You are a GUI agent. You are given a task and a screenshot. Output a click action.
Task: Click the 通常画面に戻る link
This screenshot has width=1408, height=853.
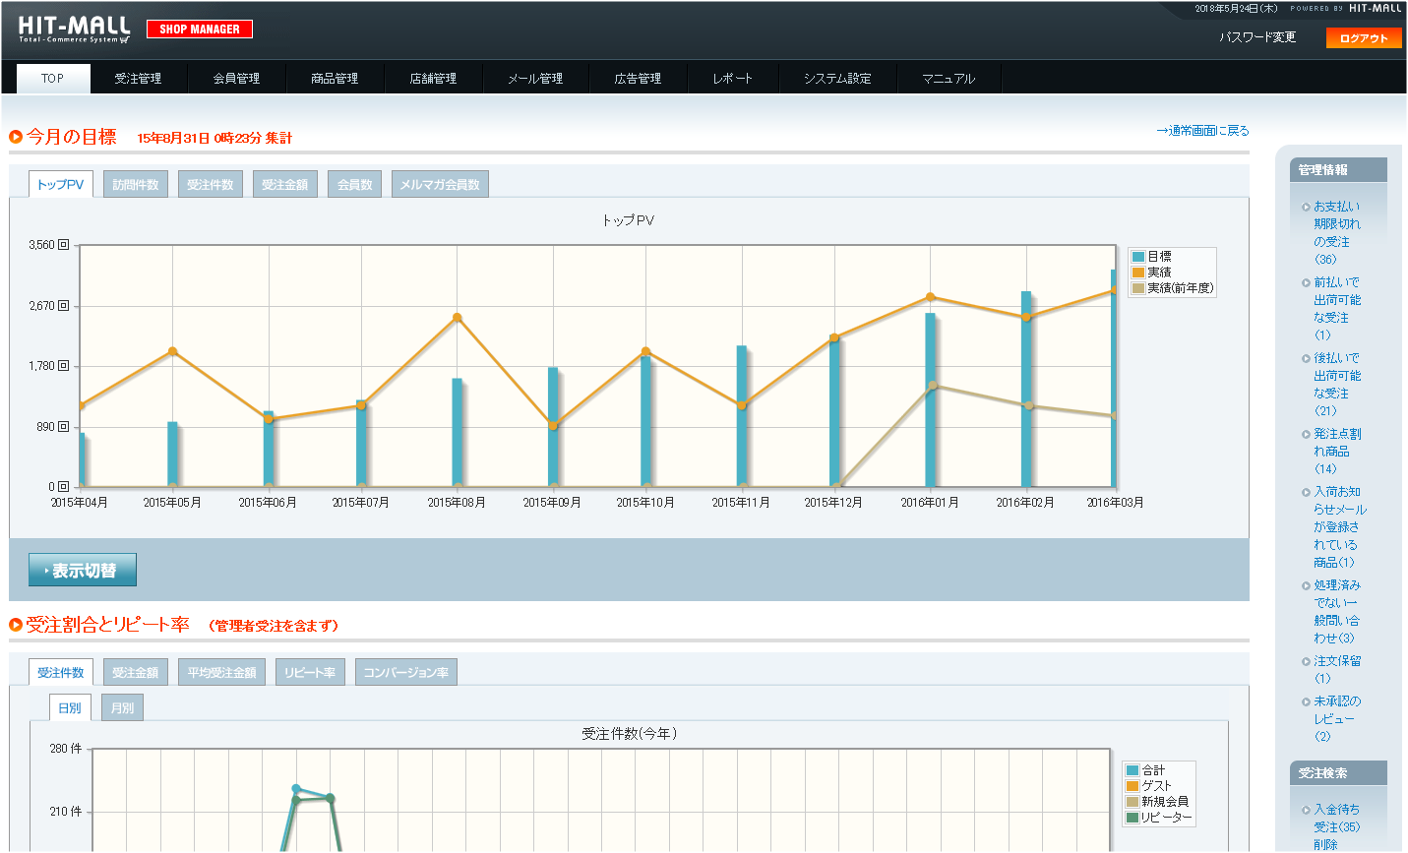(1202, 130)
